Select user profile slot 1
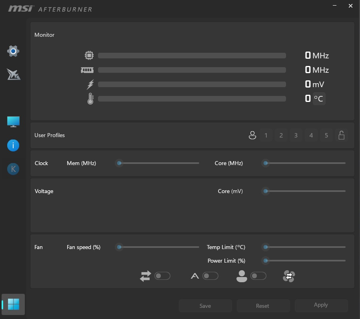360x319 pixels. click(x=266, y=136)
